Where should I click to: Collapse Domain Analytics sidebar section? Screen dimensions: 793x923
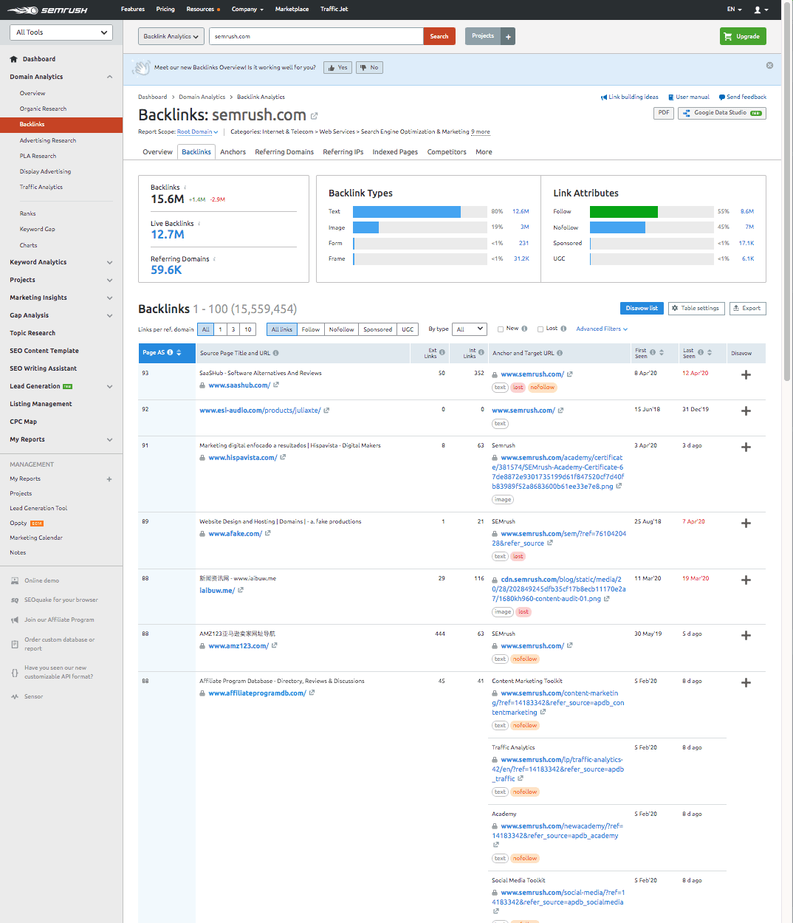point(109,77)
